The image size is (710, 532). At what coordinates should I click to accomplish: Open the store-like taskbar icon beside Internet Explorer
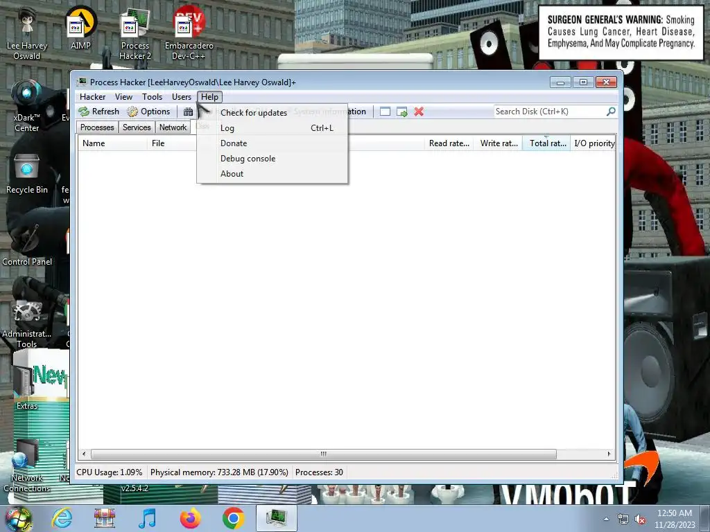tap(104, 518)
